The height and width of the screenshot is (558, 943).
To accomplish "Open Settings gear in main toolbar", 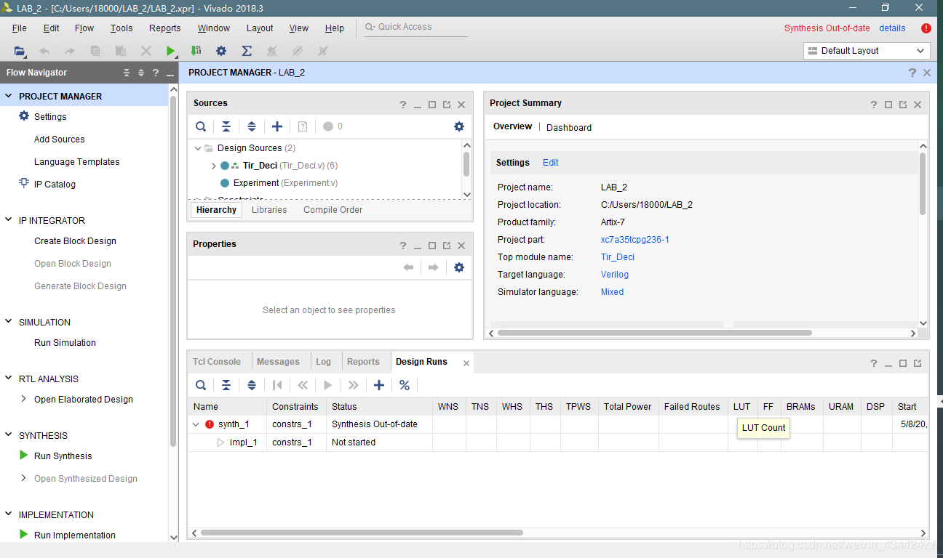I will point(221,51).
